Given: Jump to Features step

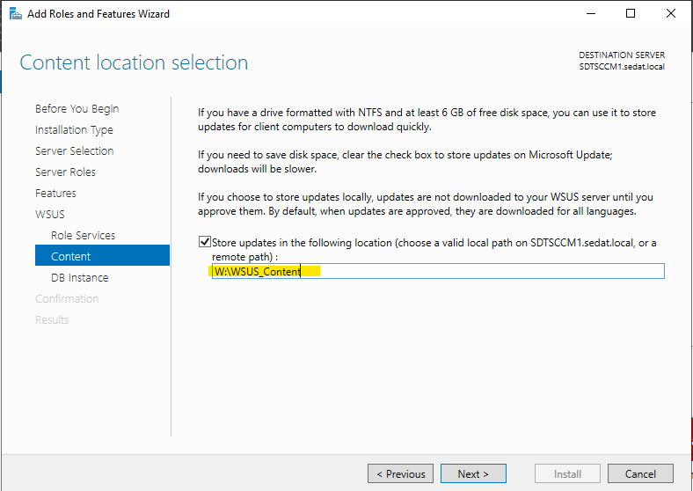Looking at the screenshot, I should (55, 194).
